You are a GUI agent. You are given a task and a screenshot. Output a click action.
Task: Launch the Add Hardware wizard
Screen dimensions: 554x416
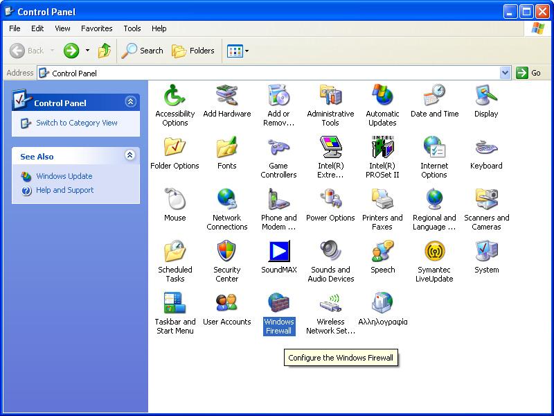click(227, 101)
